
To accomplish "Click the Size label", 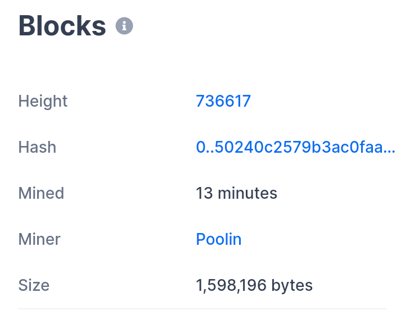I will 34,285.
